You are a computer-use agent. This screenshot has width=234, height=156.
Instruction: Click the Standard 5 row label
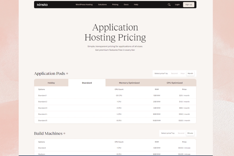tap(43, 120)
